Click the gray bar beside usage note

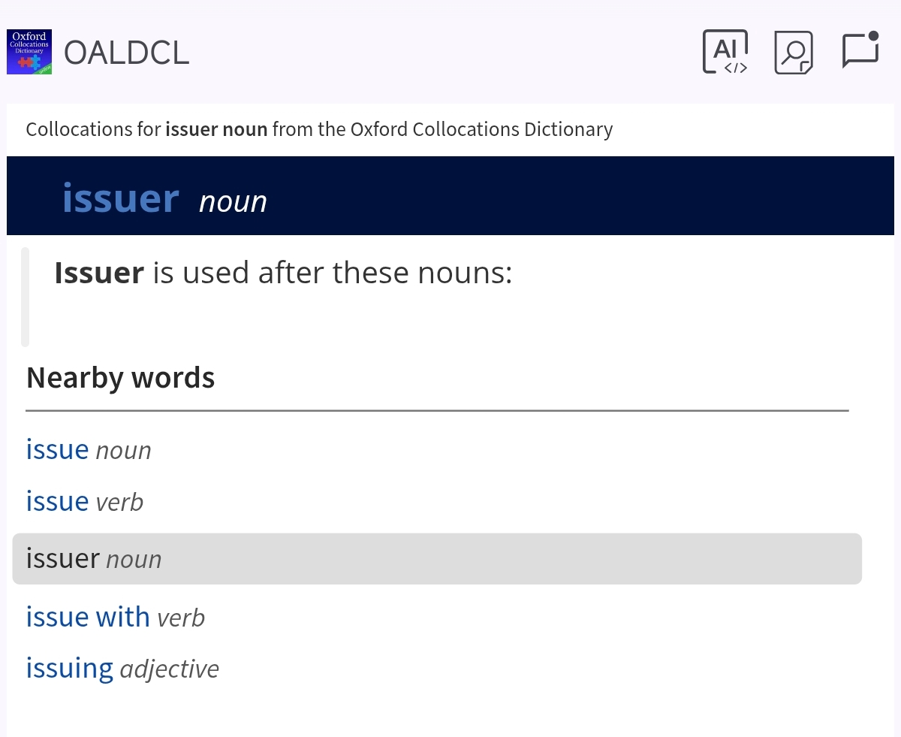(25, 297)
